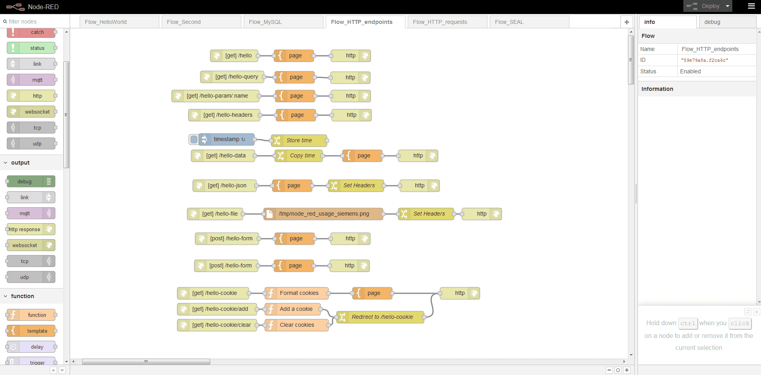Screen dimensions: 761x375
Task: Collapse the function palette category
Action: click(6, 296)
